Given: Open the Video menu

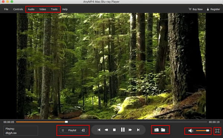Looking at the screenshot, I should coord(43,9).
